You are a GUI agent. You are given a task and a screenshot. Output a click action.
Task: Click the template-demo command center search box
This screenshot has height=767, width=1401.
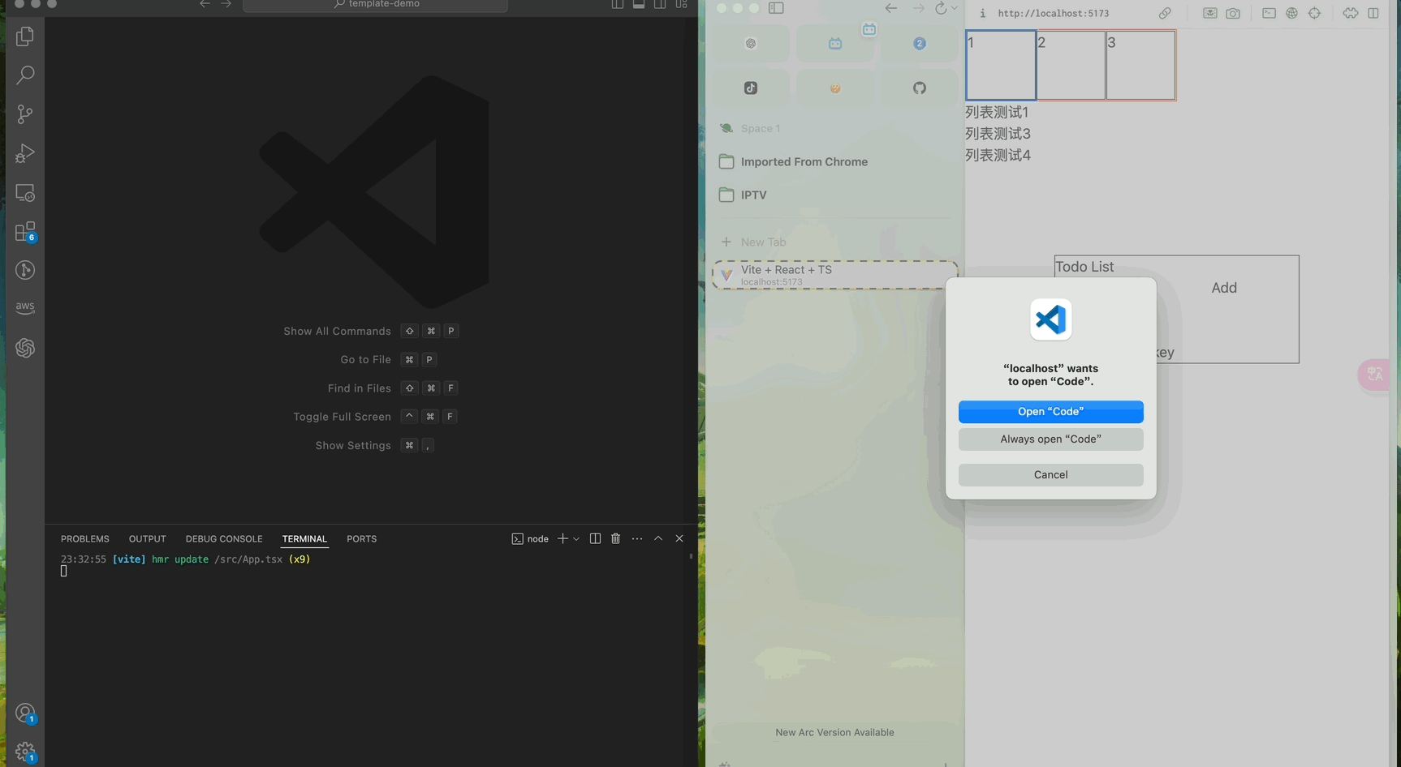(x=375, y=5)
